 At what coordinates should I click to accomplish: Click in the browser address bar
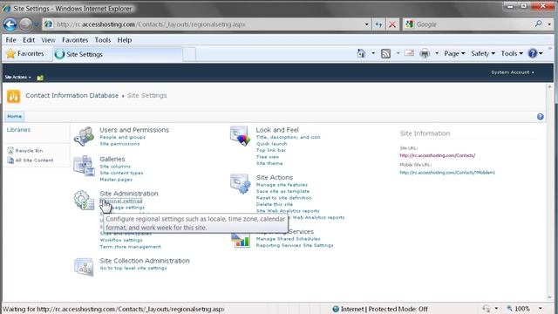tap(207, 24)
